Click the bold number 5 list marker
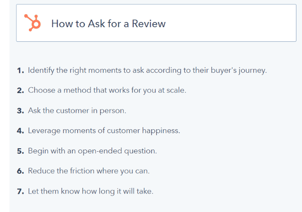The width and height of the screenshot is (302, 212). pyautogui.click(x=20, y=151)
